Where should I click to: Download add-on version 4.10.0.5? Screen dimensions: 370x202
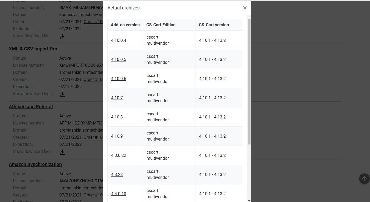(x=118, y=59)
